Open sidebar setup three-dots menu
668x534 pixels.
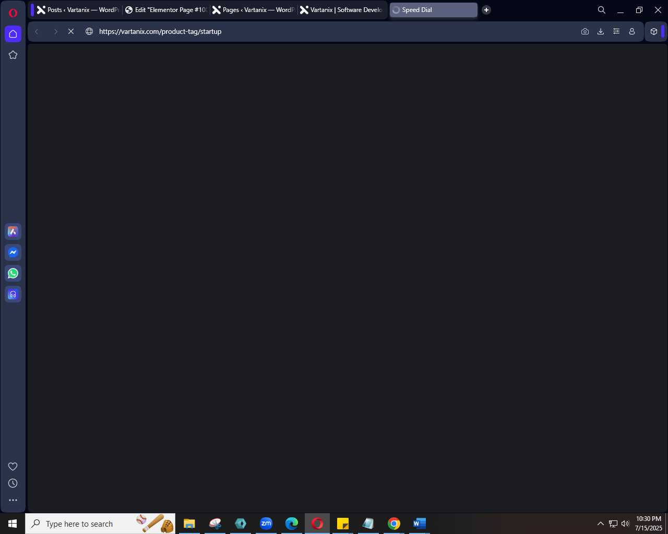click(13, 500)
